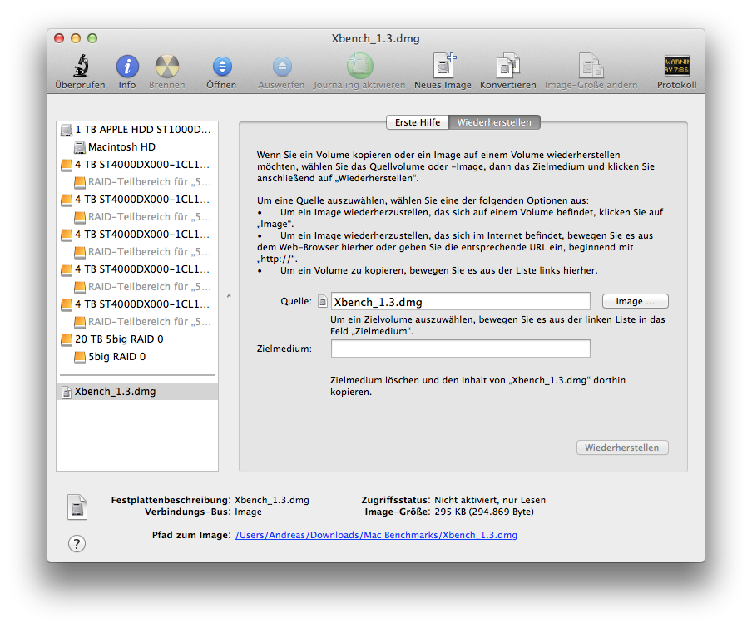Close the window with the red button
Image resolution: width=752 pixels, height=628 pixels.
59,38
